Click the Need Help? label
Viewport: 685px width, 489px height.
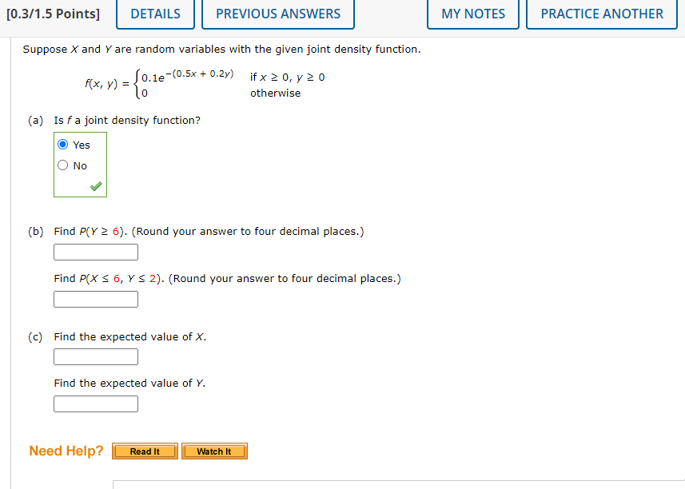click(66, 451)
